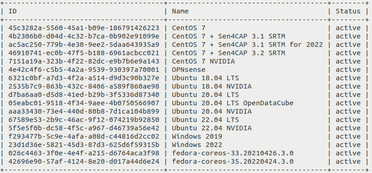The image size is (372, 173).
Task: Click the Windows 2019 image name
Action: (197, 136)
